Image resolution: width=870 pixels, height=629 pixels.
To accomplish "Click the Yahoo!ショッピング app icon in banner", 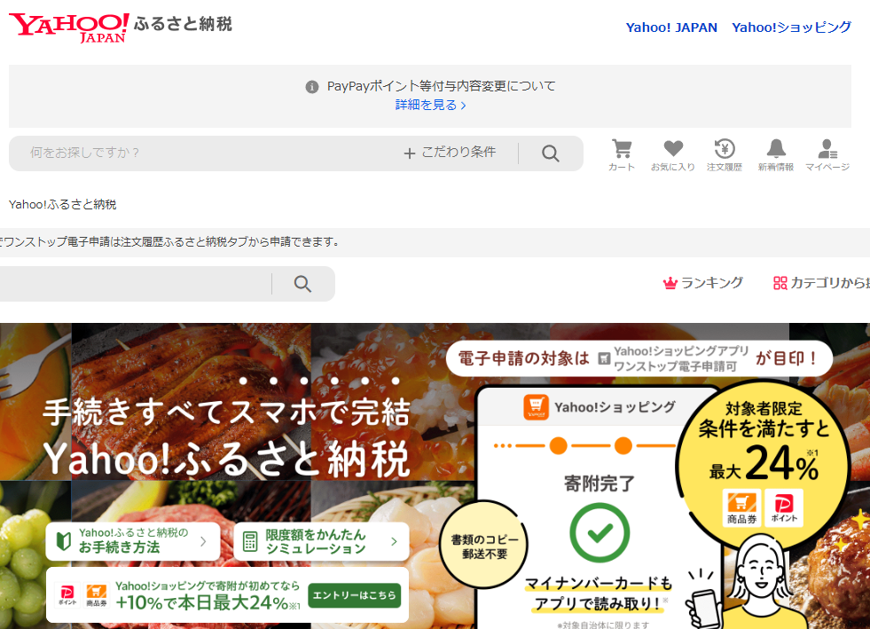I will click(x=536, y=407).
